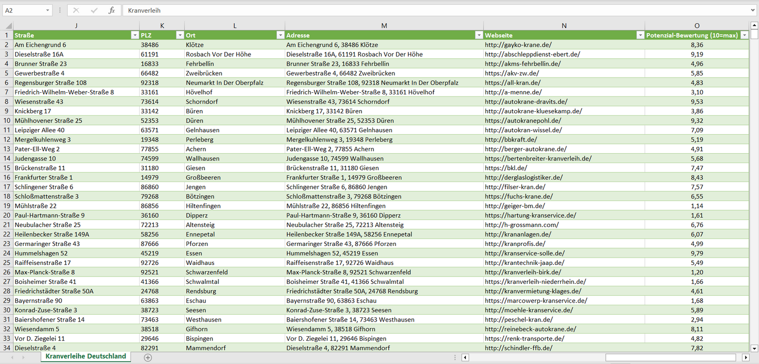This screenshot has height=364, width=759.
Task: Click the vertical scrollbar down arrow
Action: coord(754,348)
